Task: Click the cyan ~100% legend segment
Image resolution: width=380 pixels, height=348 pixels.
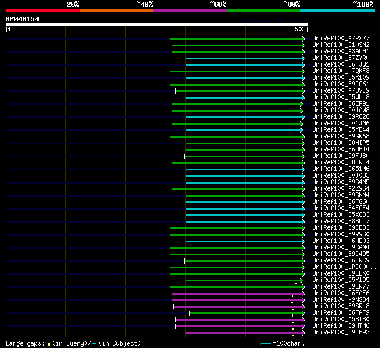Action: 337,11
